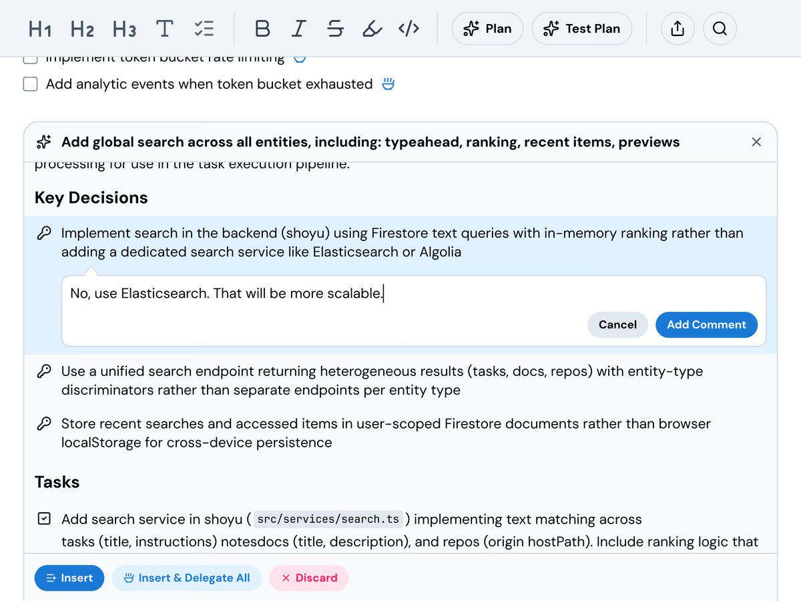
Task: Toggle italic formatting
Action: tap(299, 29)
